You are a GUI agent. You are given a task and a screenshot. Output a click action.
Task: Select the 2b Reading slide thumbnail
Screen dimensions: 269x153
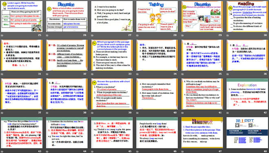coord(247,17)
